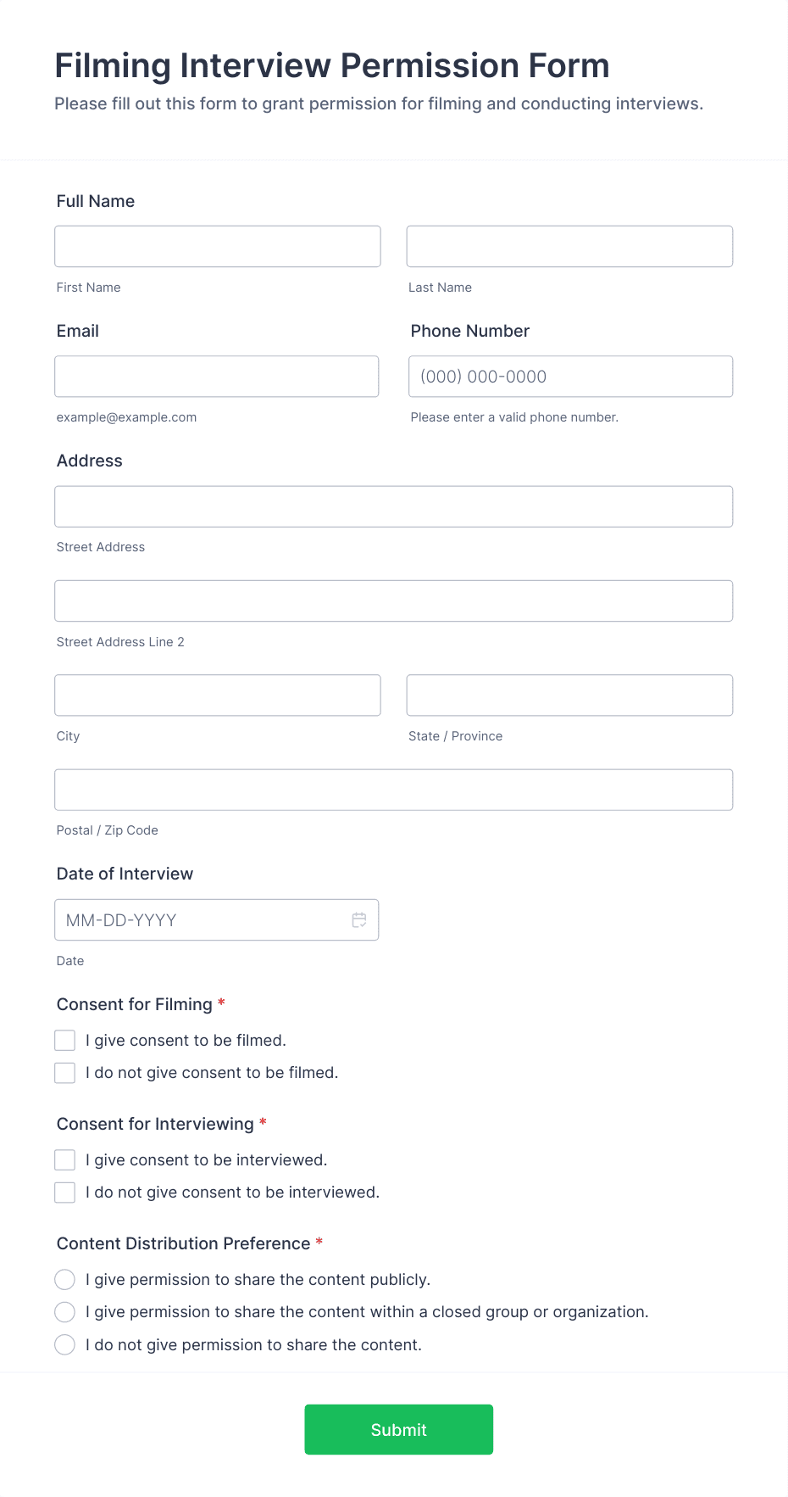Focus the Postal / Zip Code field

[x=393, y=789]
